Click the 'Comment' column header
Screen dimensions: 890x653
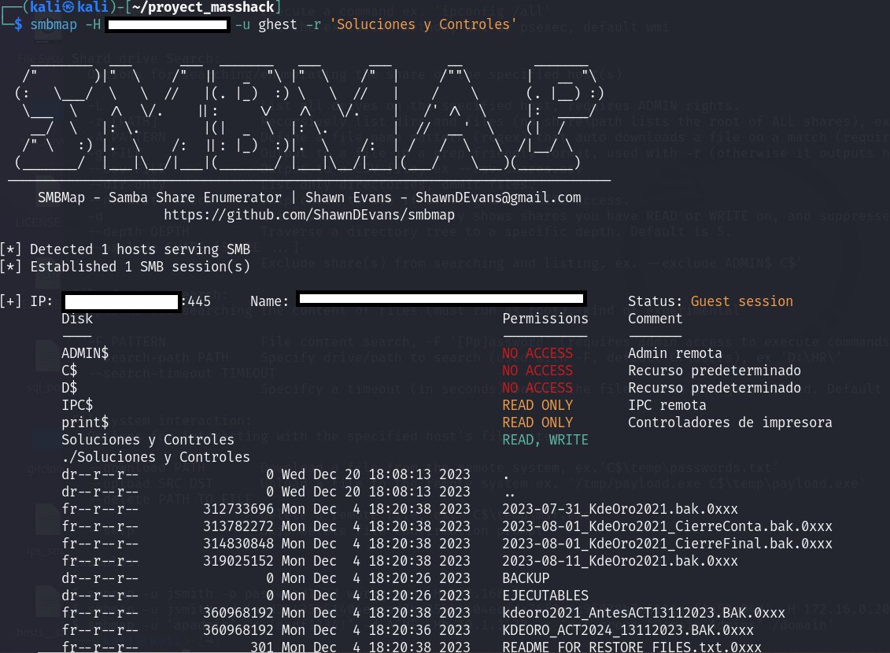(655, 319)
